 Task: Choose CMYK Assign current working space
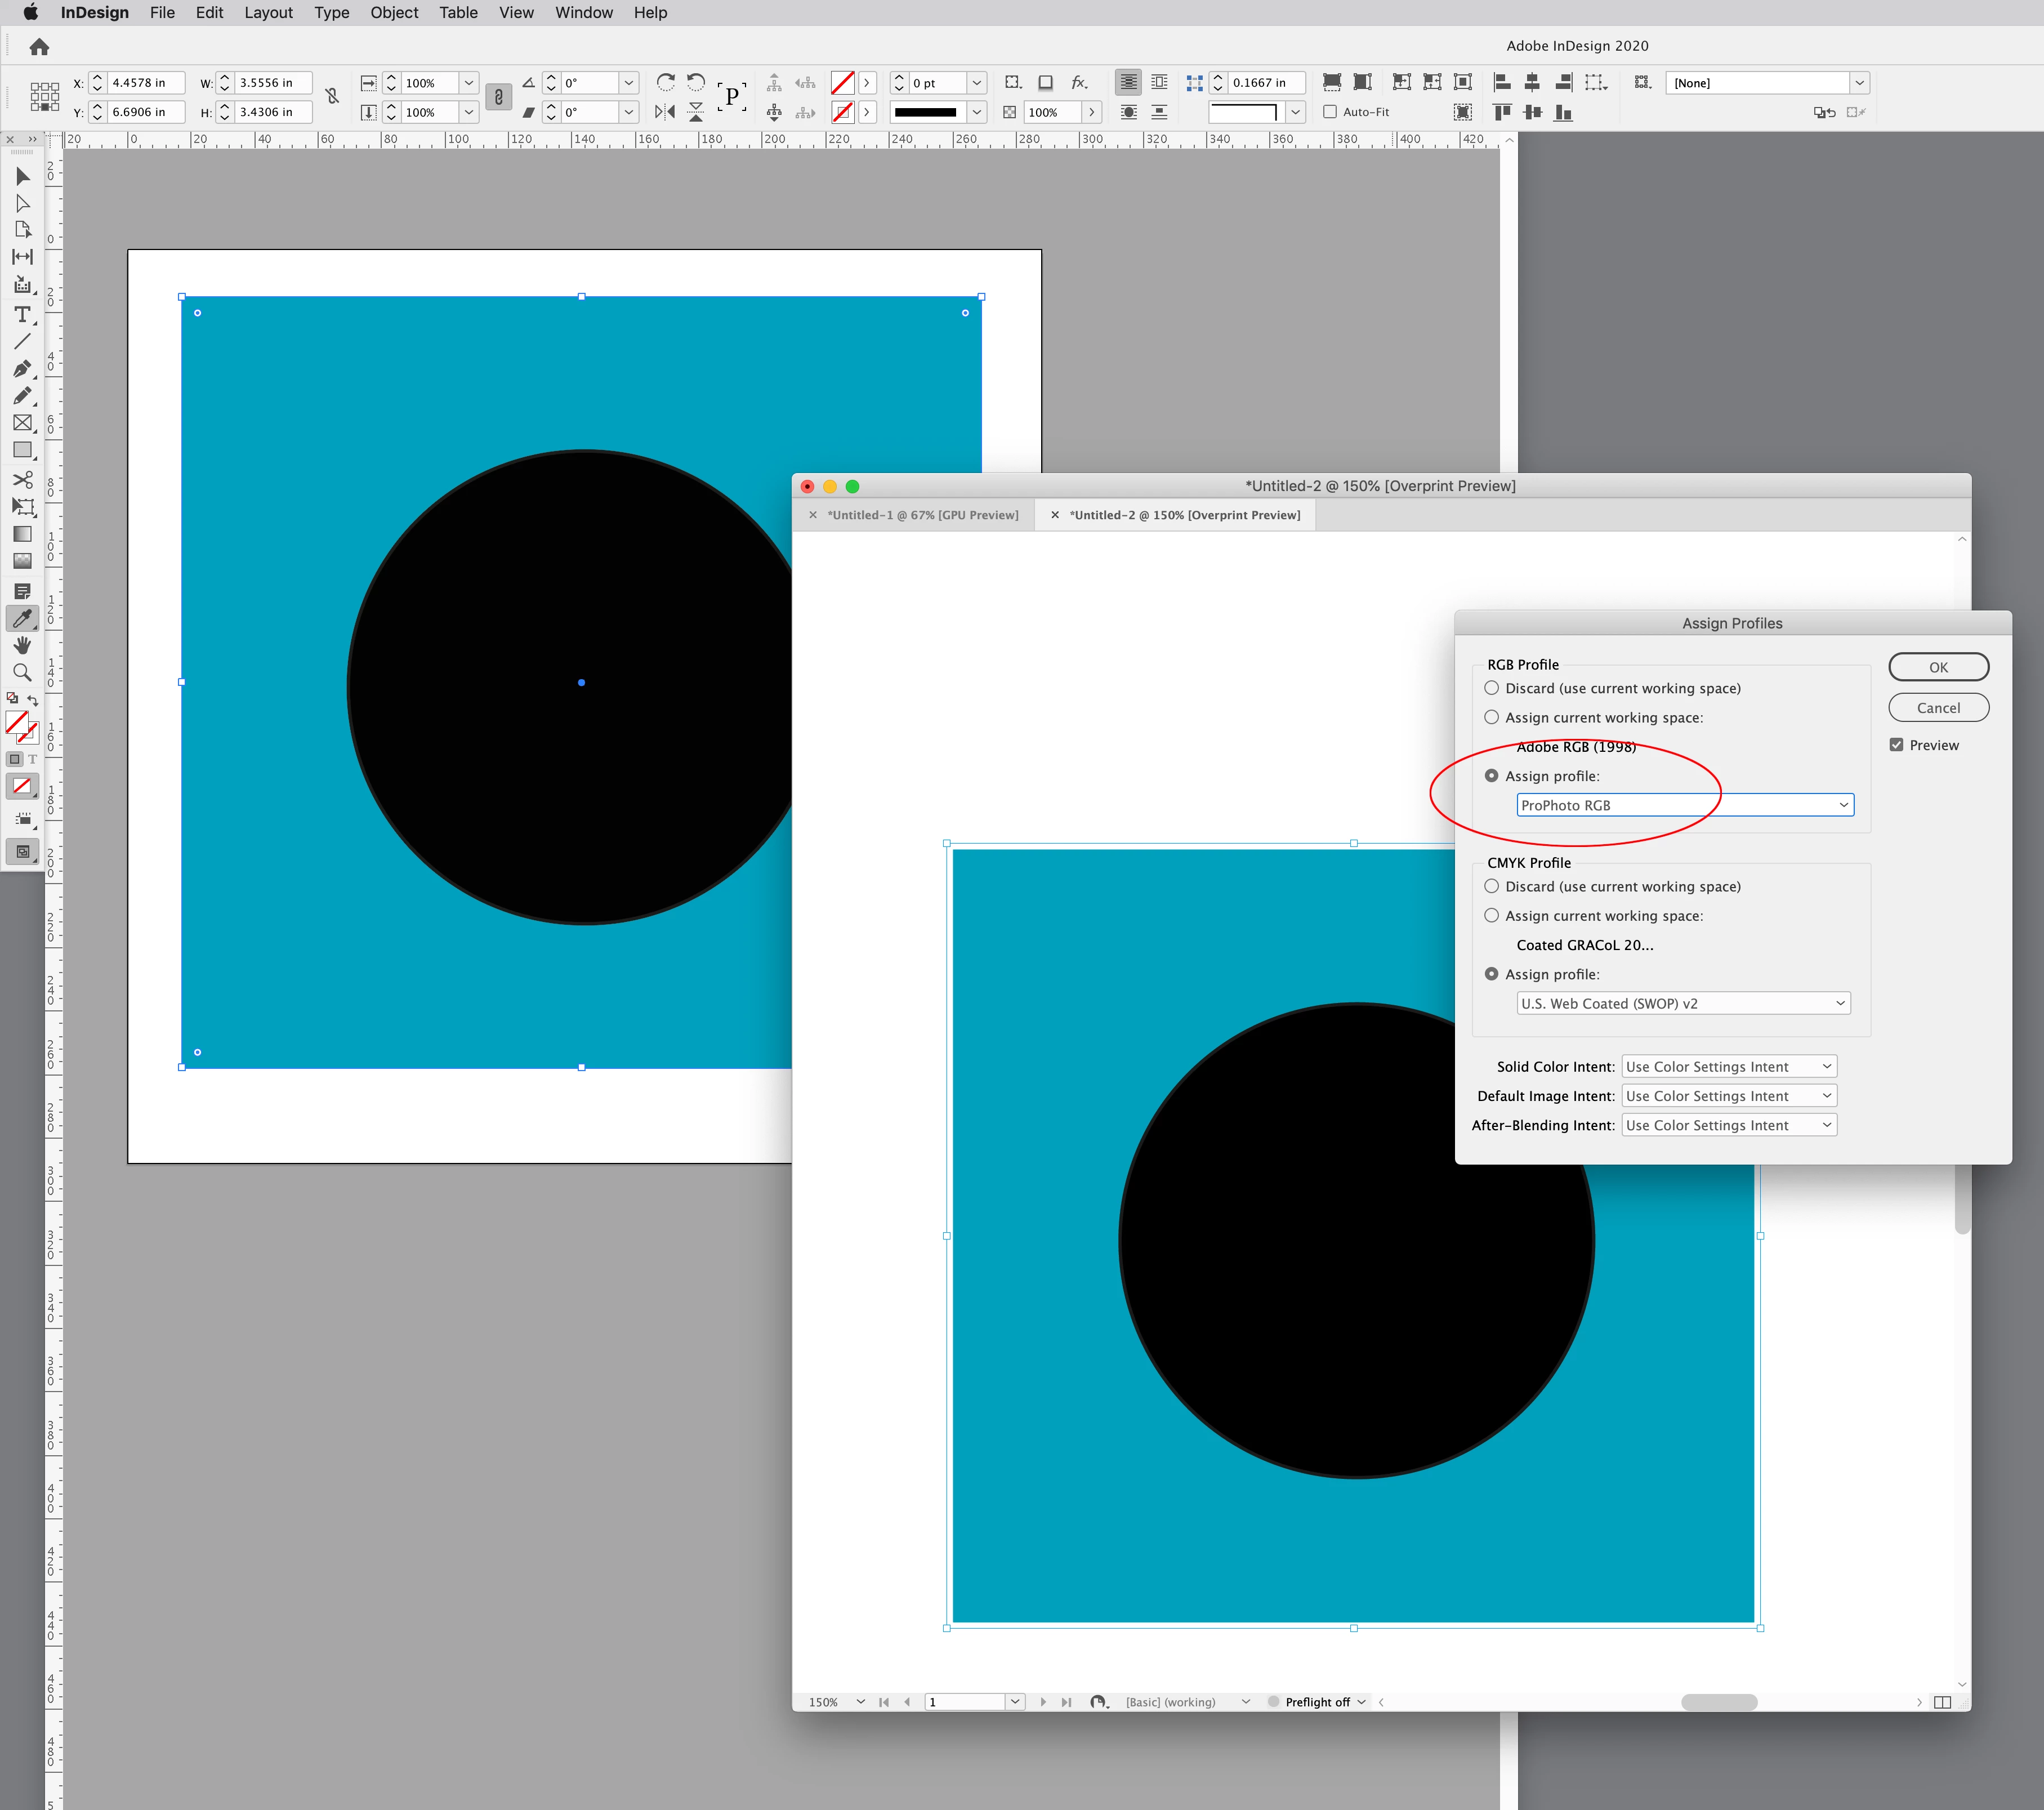coord(1492,916)
